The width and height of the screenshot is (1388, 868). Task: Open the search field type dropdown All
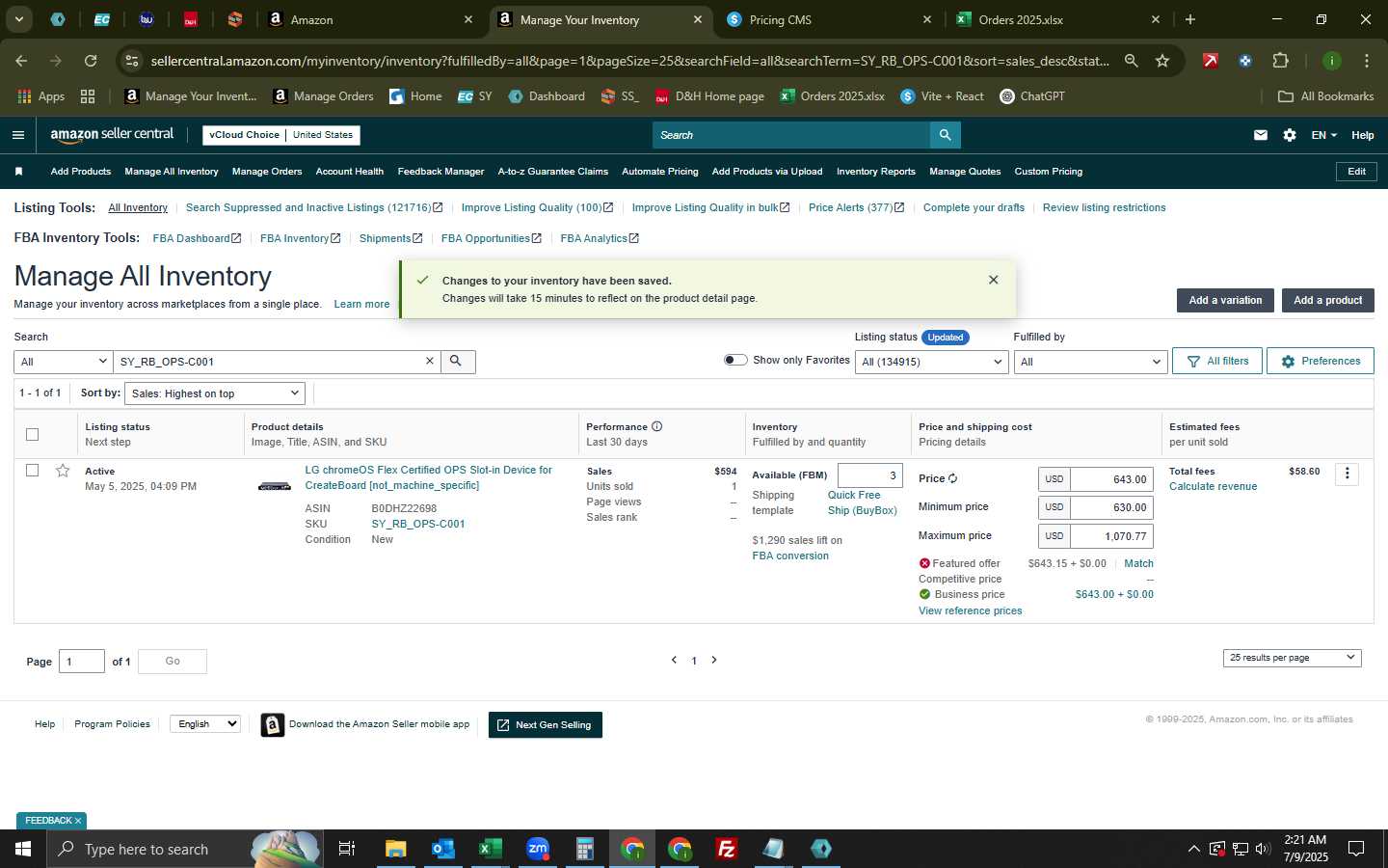click(x=64, y=361)
